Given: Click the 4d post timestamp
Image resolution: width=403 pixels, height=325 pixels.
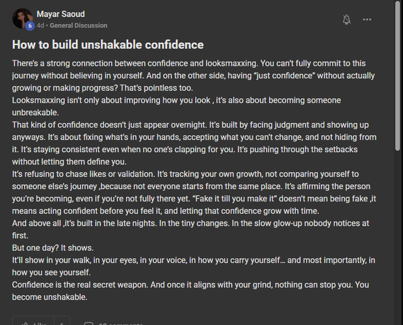Looking at the screenshot, I should coord(40,25).
